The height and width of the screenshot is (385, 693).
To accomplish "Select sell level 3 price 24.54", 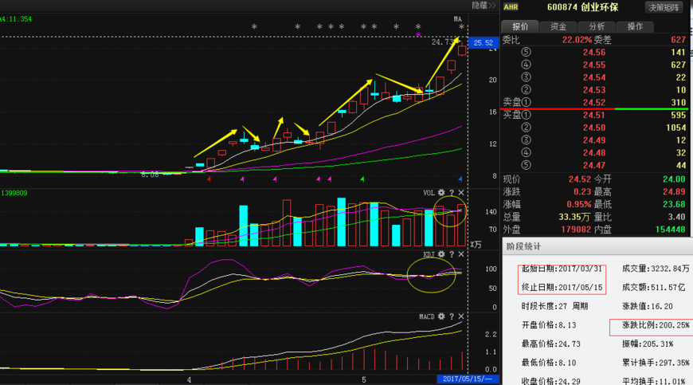I will [x=594, y=77].
